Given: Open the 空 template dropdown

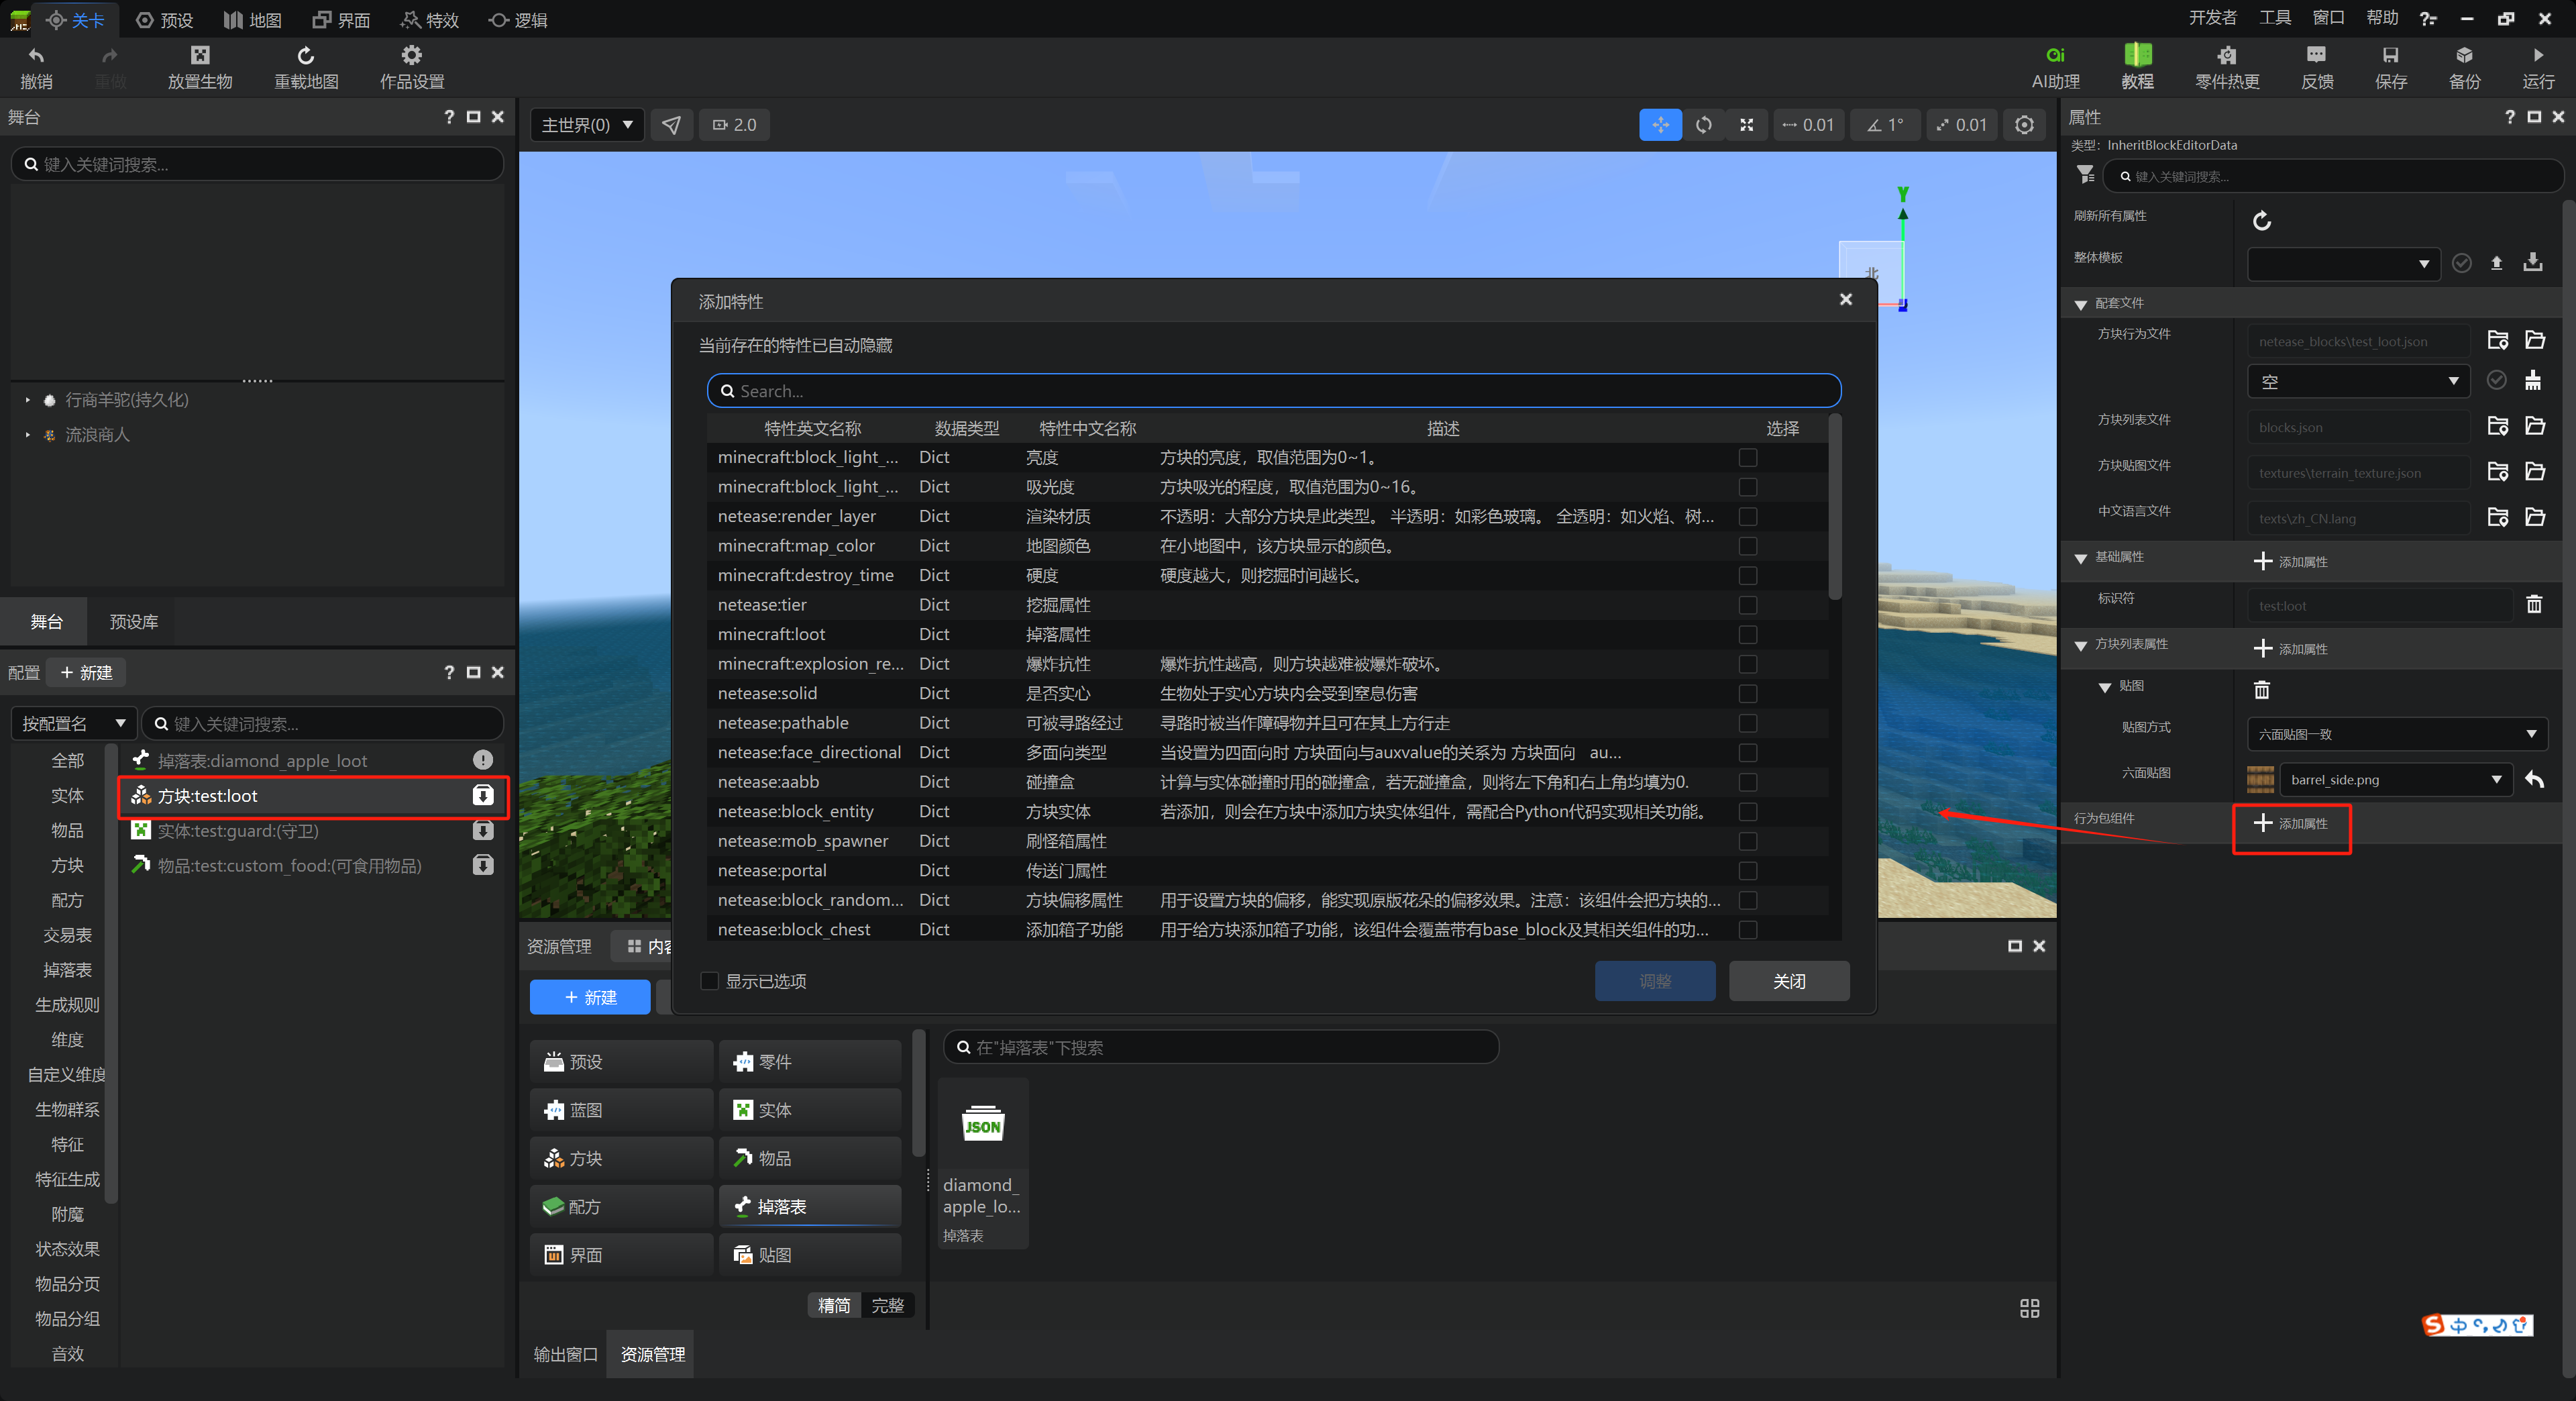Looking at the screenshot, I should pyautogui.click(x=2358, y=381).
